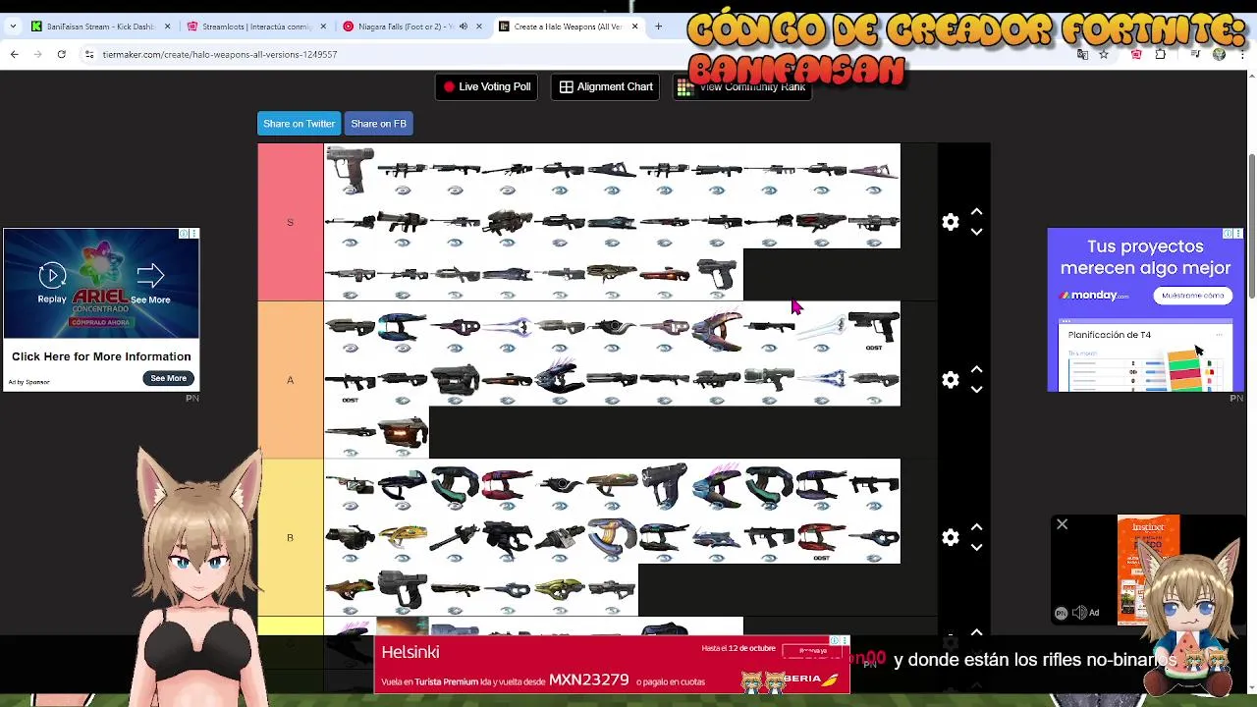Open View Community Rank

pyautogui.click(x=742, y=86)
